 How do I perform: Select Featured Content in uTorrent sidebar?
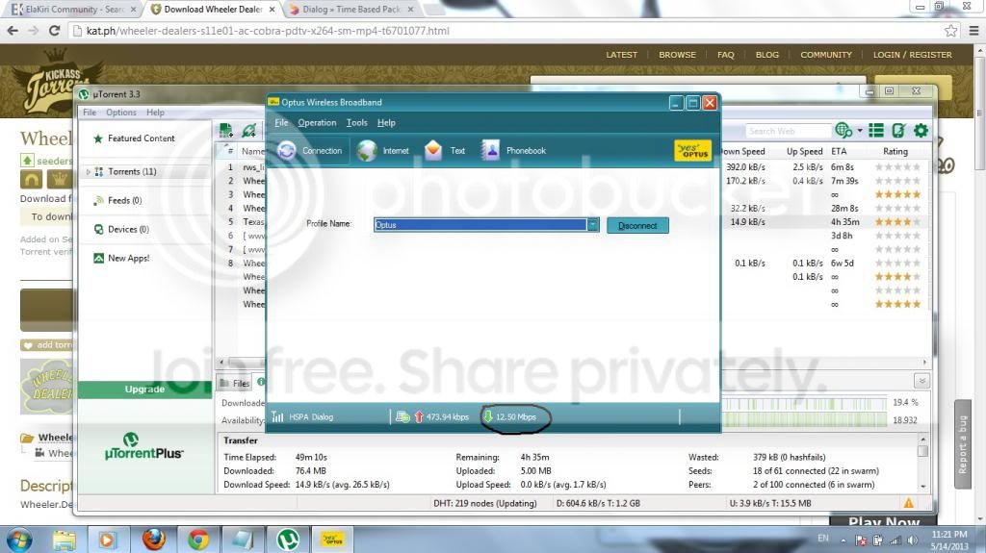pyautogui.click(x=141, y=138)
